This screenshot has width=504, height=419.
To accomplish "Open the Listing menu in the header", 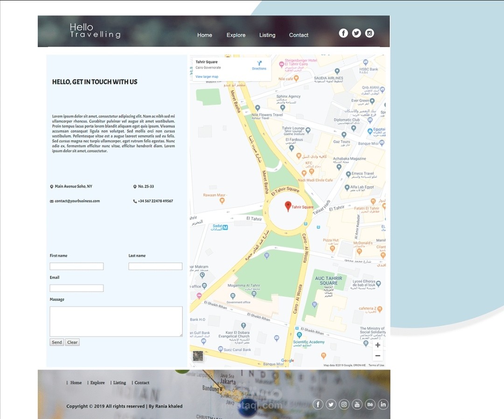I will tap(267, 35).
